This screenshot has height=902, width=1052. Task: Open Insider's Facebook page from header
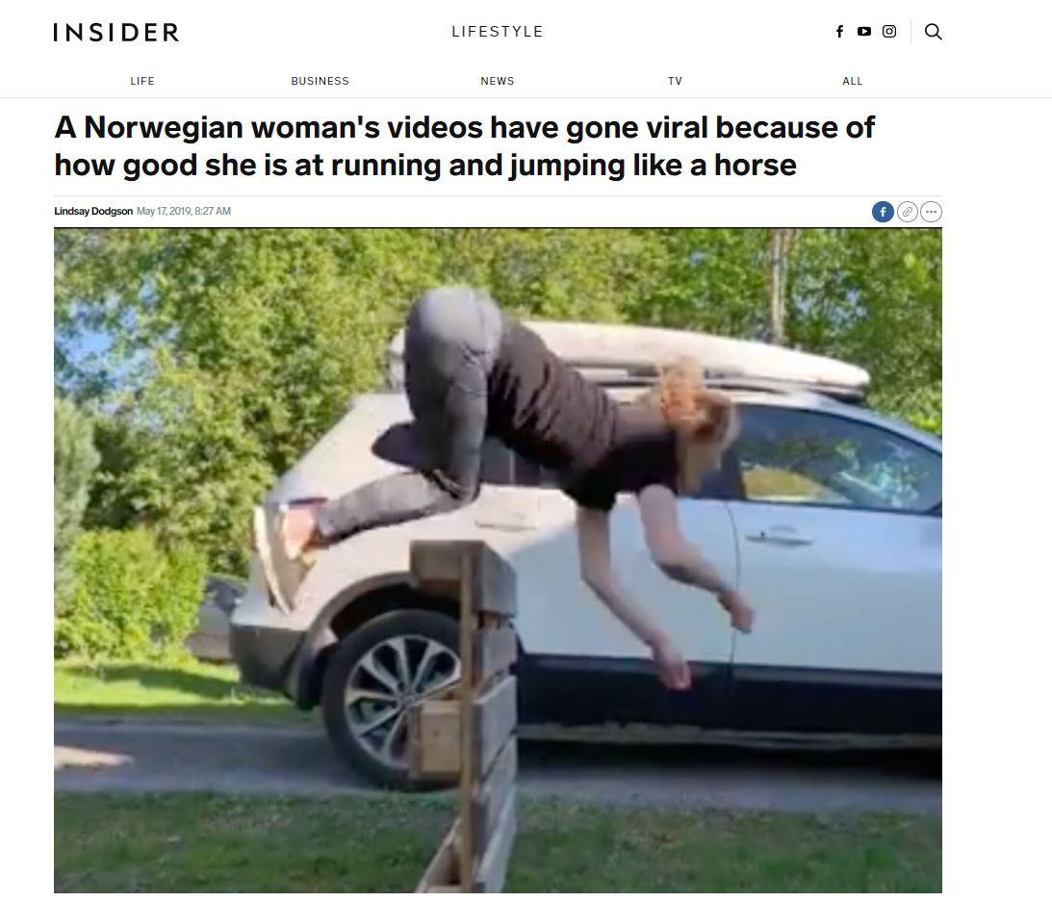pos(839,32)
